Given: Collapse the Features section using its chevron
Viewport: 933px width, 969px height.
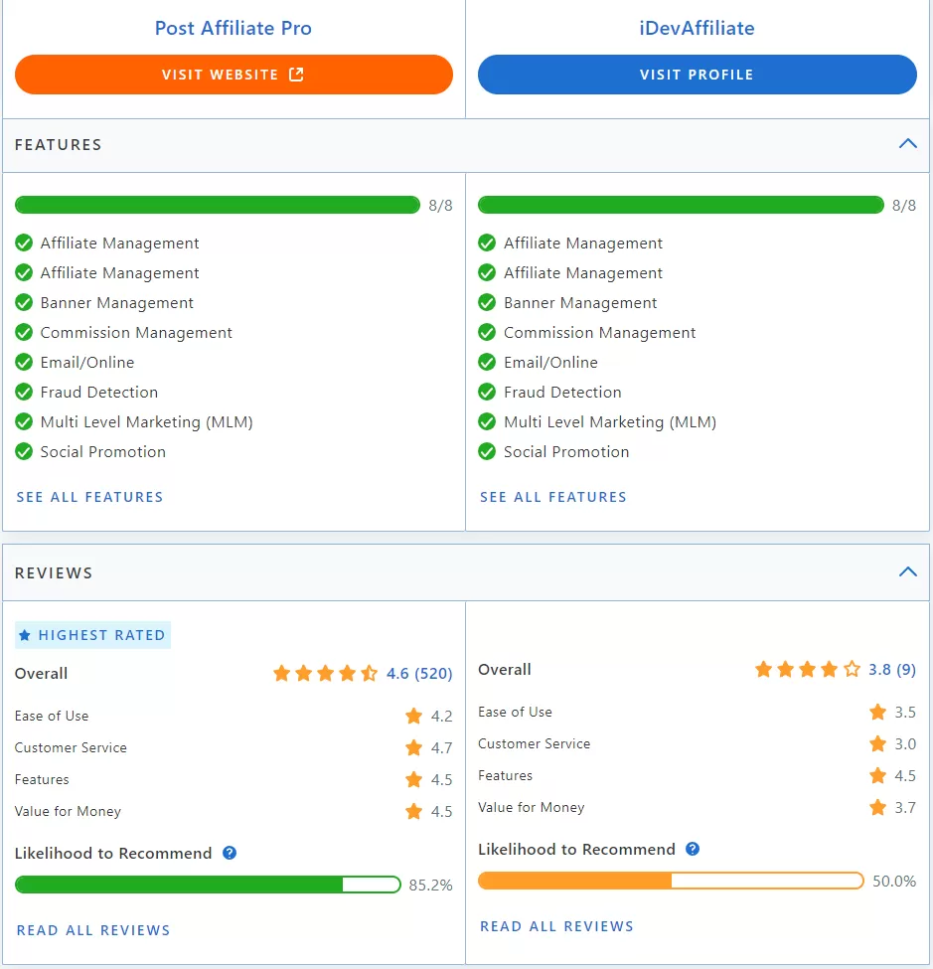Looking at the screenshot, I should pos(907,143).
